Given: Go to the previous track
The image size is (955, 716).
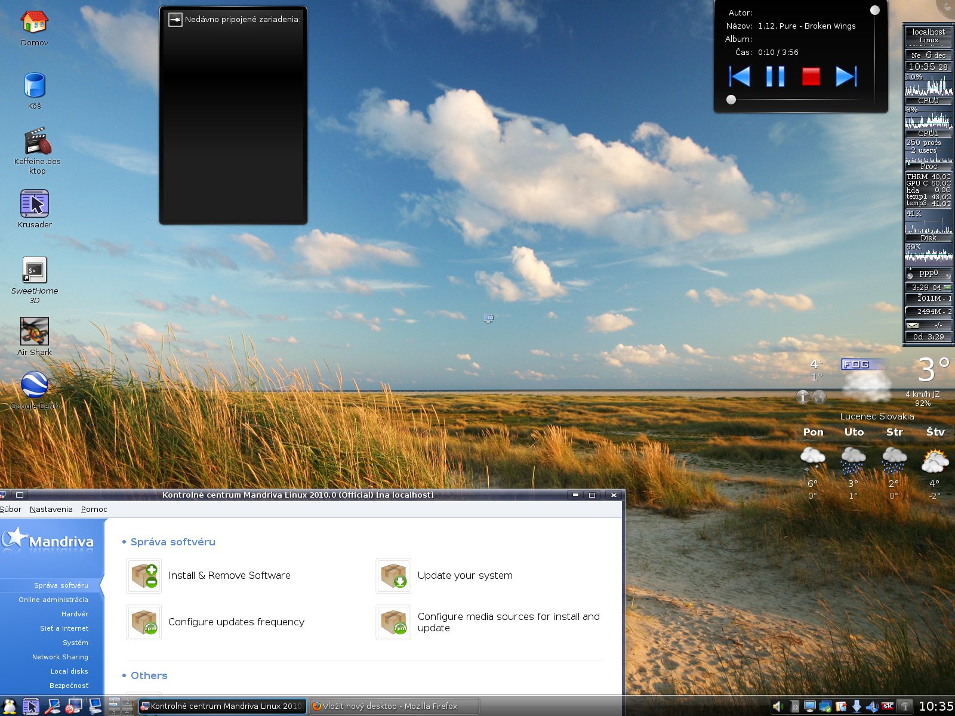Looking at the screenshot, I should click(740, 76).
